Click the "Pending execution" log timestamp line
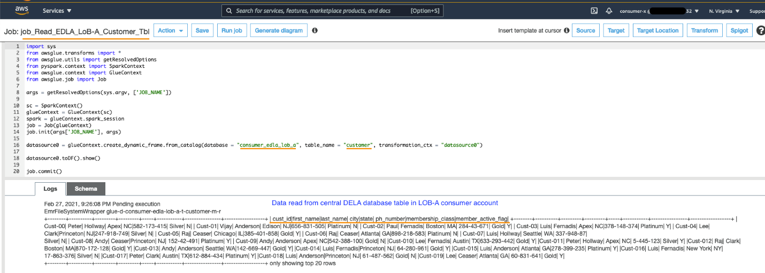 pos(102,204)
